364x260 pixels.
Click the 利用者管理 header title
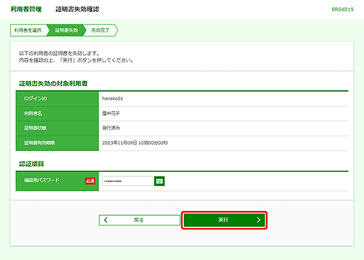[x=26, y=9]
